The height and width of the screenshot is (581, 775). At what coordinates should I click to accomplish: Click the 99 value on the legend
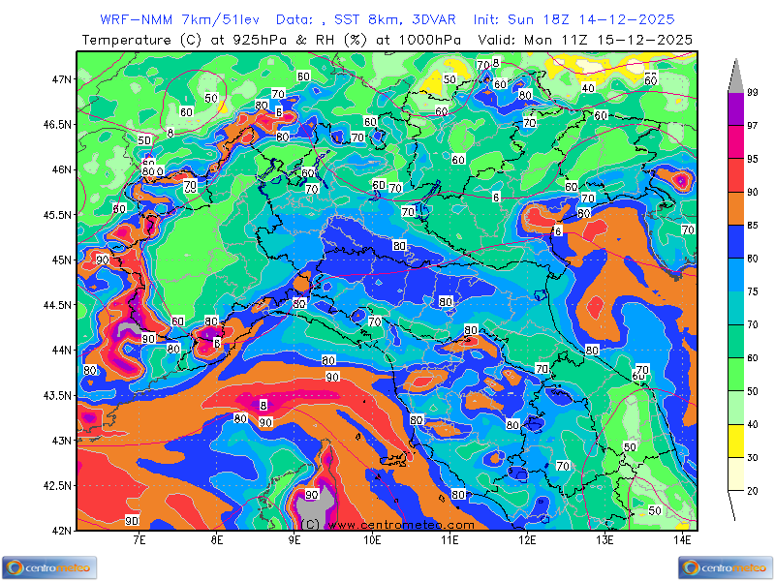click(753, 92)
